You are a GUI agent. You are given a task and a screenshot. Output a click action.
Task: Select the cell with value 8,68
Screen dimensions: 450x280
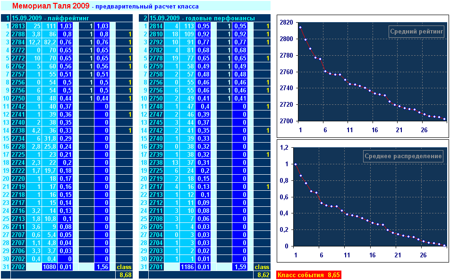[125, 274]
